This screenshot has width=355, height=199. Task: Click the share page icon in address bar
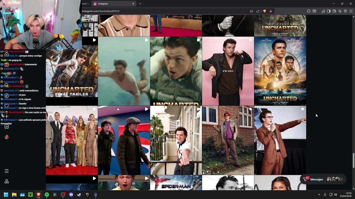[x=258, y=11]
